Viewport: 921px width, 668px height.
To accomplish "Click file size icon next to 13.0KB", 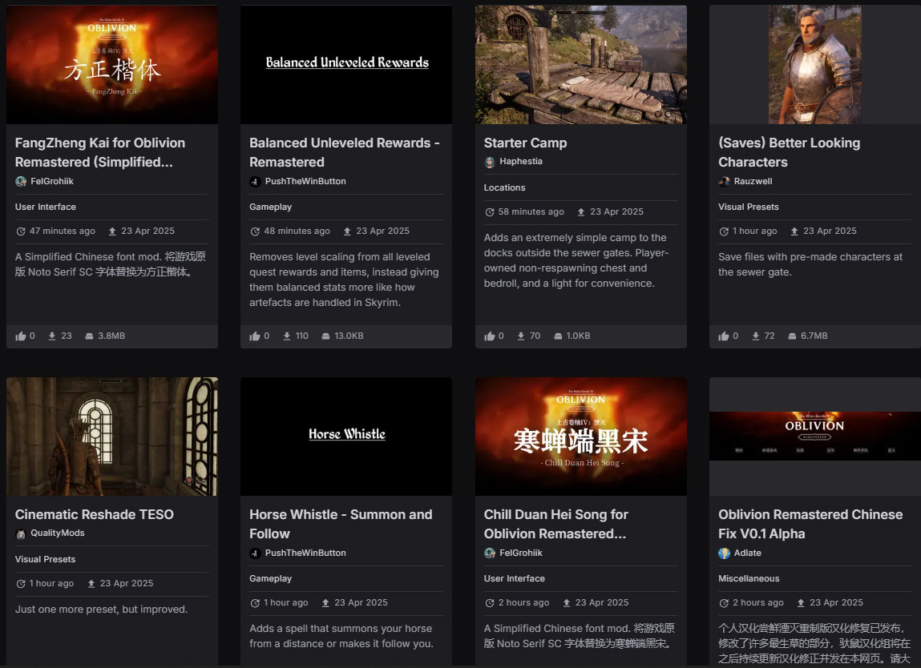I will [x=325, y=336].
